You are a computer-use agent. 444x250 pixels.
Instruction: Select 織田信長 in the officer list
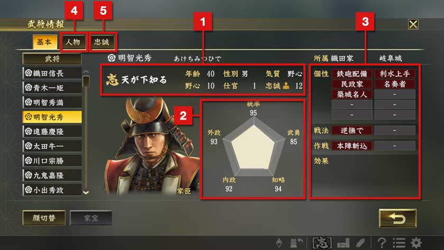[52, 73]
